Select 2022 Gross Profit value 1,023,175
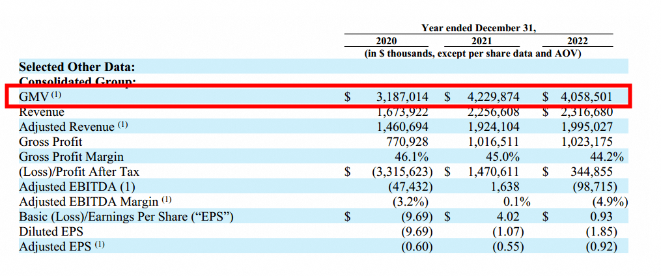The image size is (661, 276). [x=586, y=142]
